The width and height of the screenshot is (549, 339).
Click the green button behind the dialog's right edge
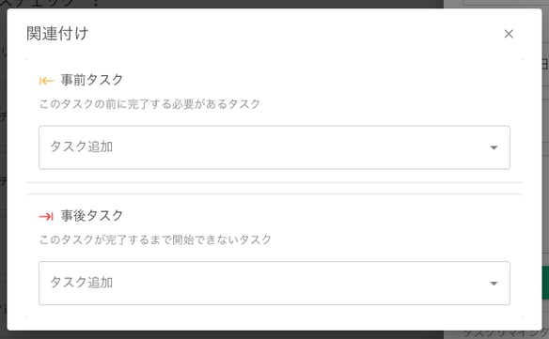[x=545, y=283]
